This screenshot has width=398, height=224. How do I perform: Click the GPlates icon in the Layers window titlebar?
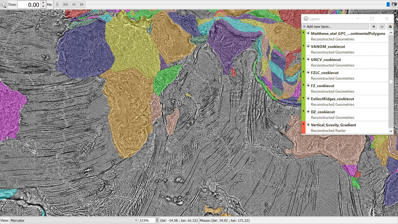coord(305,19)
